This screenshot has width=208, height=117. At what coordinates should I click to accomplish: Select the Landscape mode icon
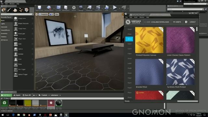(15, 10)
